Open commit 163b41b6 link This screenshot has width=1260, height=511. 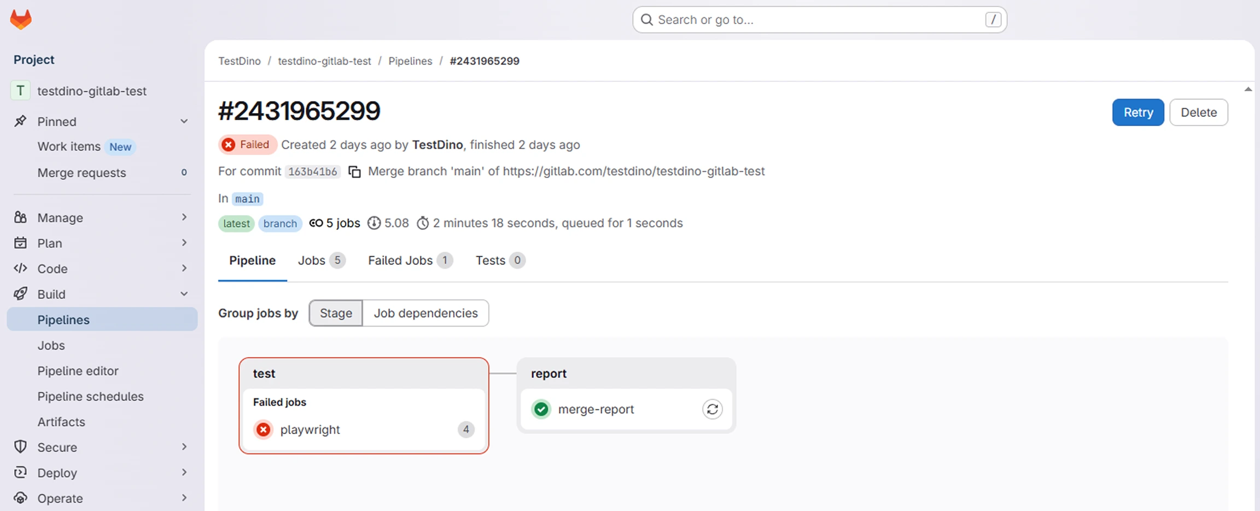312,171
